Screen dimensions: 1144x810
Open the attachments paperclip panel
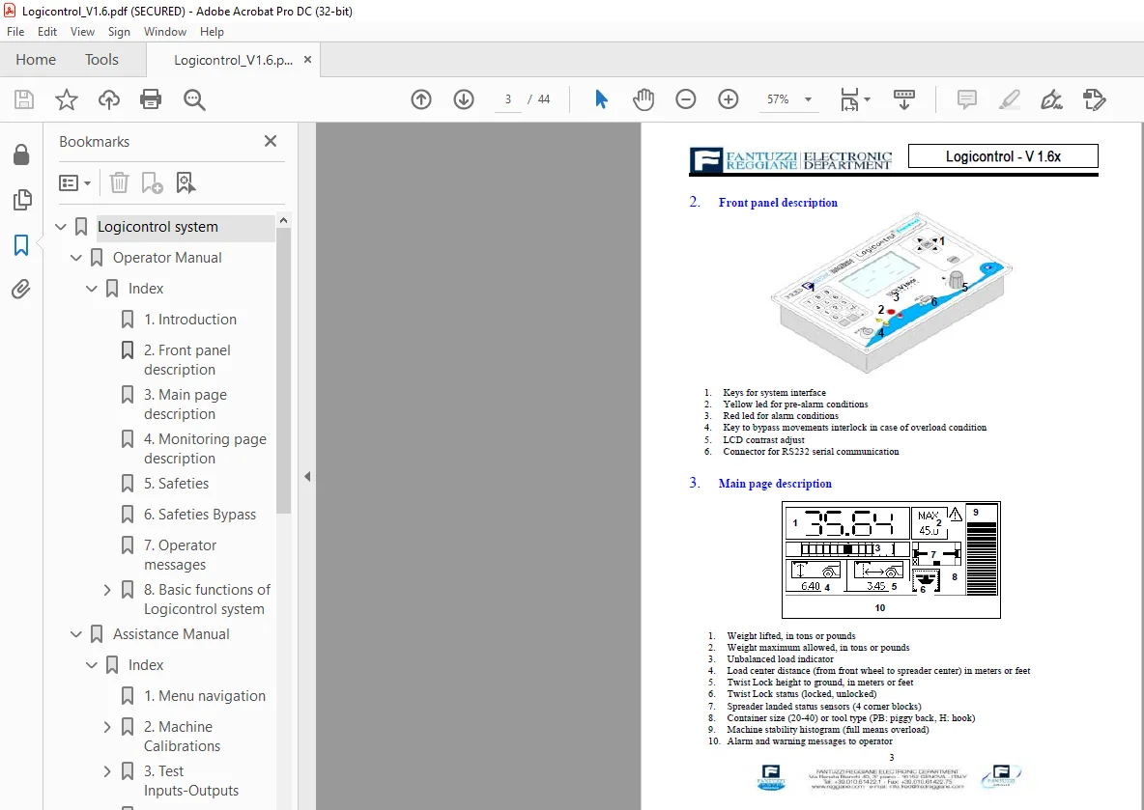21,290
